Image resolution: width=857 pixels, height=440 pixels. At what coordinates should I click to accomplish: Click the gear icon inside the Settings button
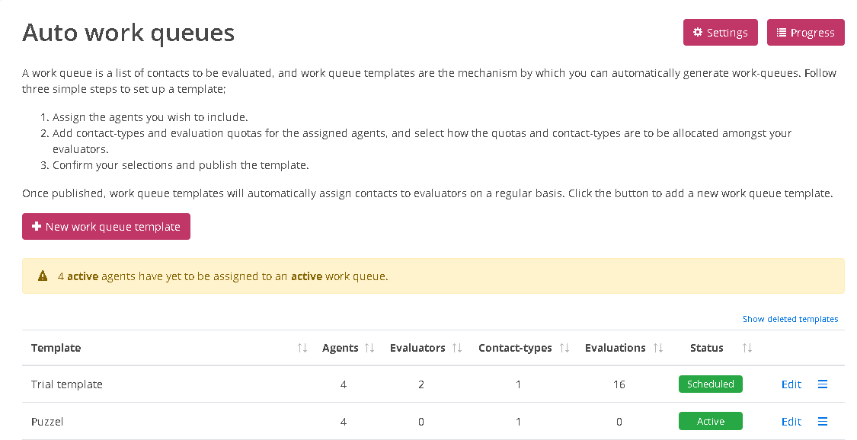[697, 32]
